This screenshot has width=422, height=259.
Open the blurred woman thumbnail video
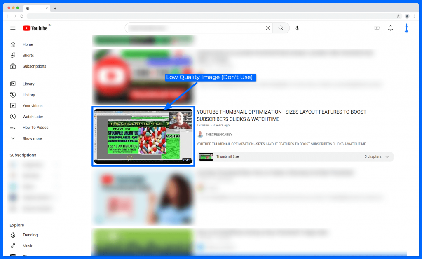(x=143, y=197)
